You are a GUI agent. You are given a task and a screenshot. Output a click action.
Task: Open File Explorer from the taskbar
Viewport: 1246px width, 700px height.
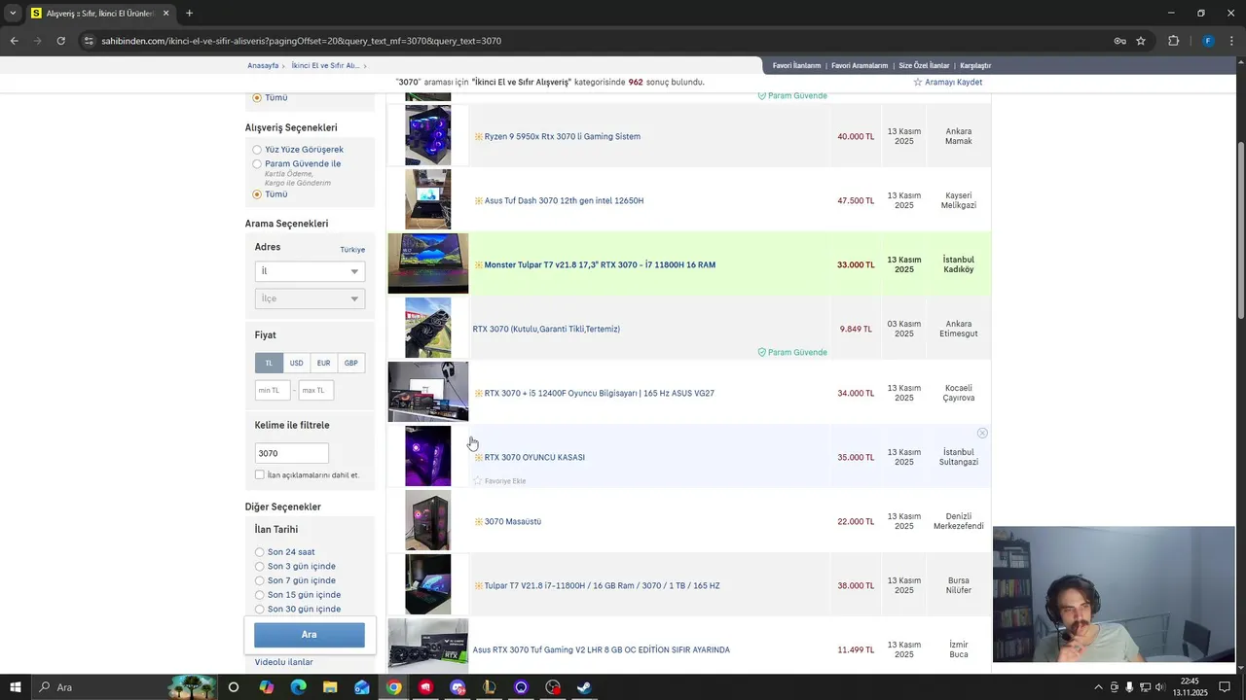point(330,687)
